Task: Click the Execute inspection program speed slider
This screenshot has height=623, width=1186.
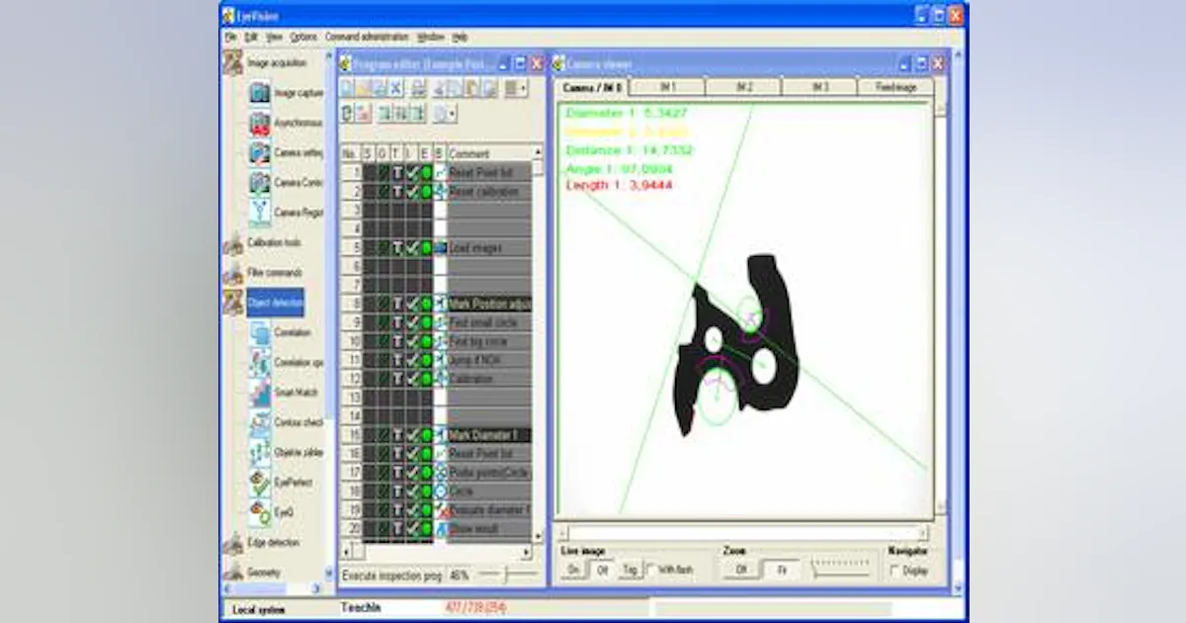Action: pyautogui.click(x=508, y=574)
